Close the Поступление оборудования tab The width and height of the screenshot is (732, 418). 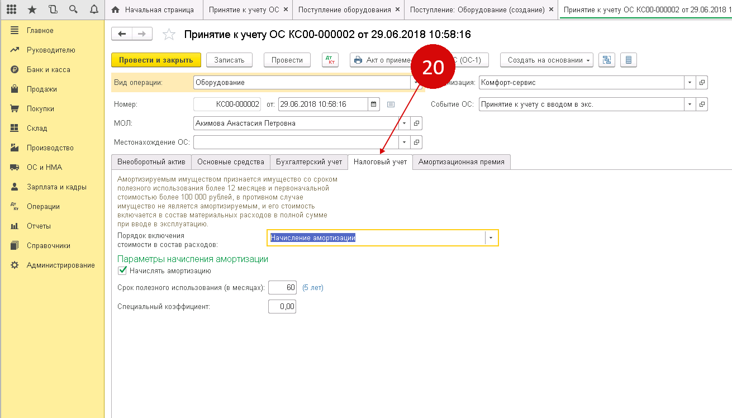(x=397, y=10)
